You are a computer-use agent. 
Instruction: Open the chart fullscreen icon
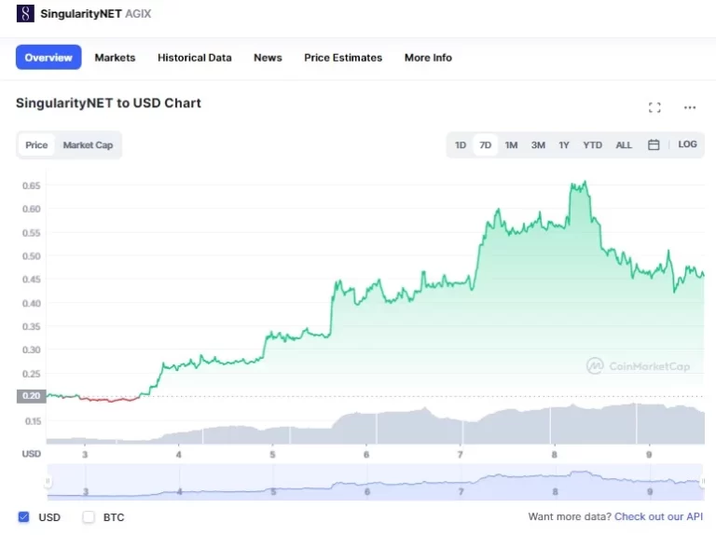click(x=654, y=108)
